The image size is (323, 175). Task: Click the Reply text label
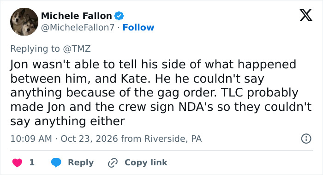coord(81,163)
